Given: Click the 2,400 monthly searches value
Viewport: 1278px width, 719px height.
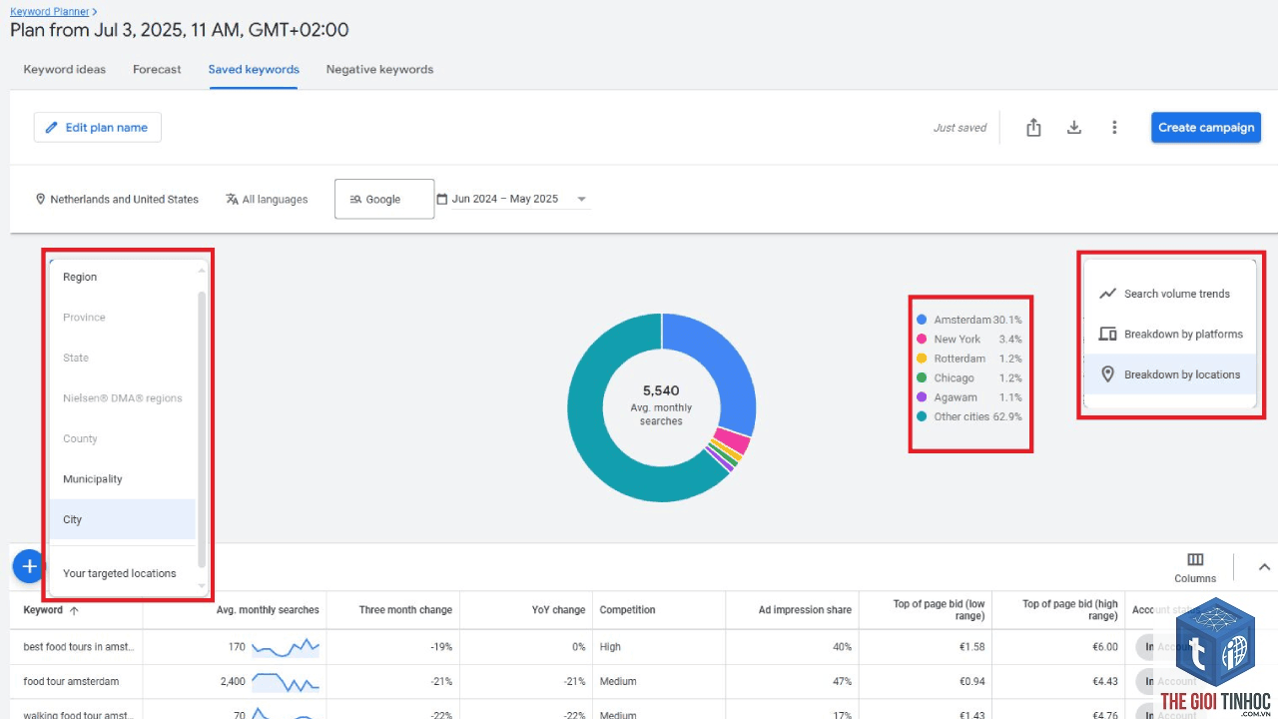Looking at the screenshot, I should click(x=233, y=682).
